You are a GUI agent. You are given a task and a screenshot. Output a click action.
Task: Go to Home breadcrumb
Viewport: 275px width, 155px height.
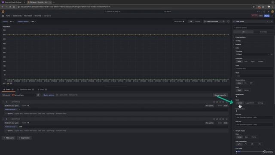(8, 16)
